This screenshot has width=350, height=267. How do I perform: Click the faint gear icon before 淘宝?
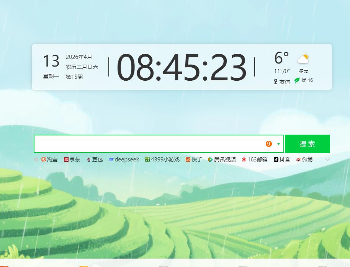coord(36,160)
